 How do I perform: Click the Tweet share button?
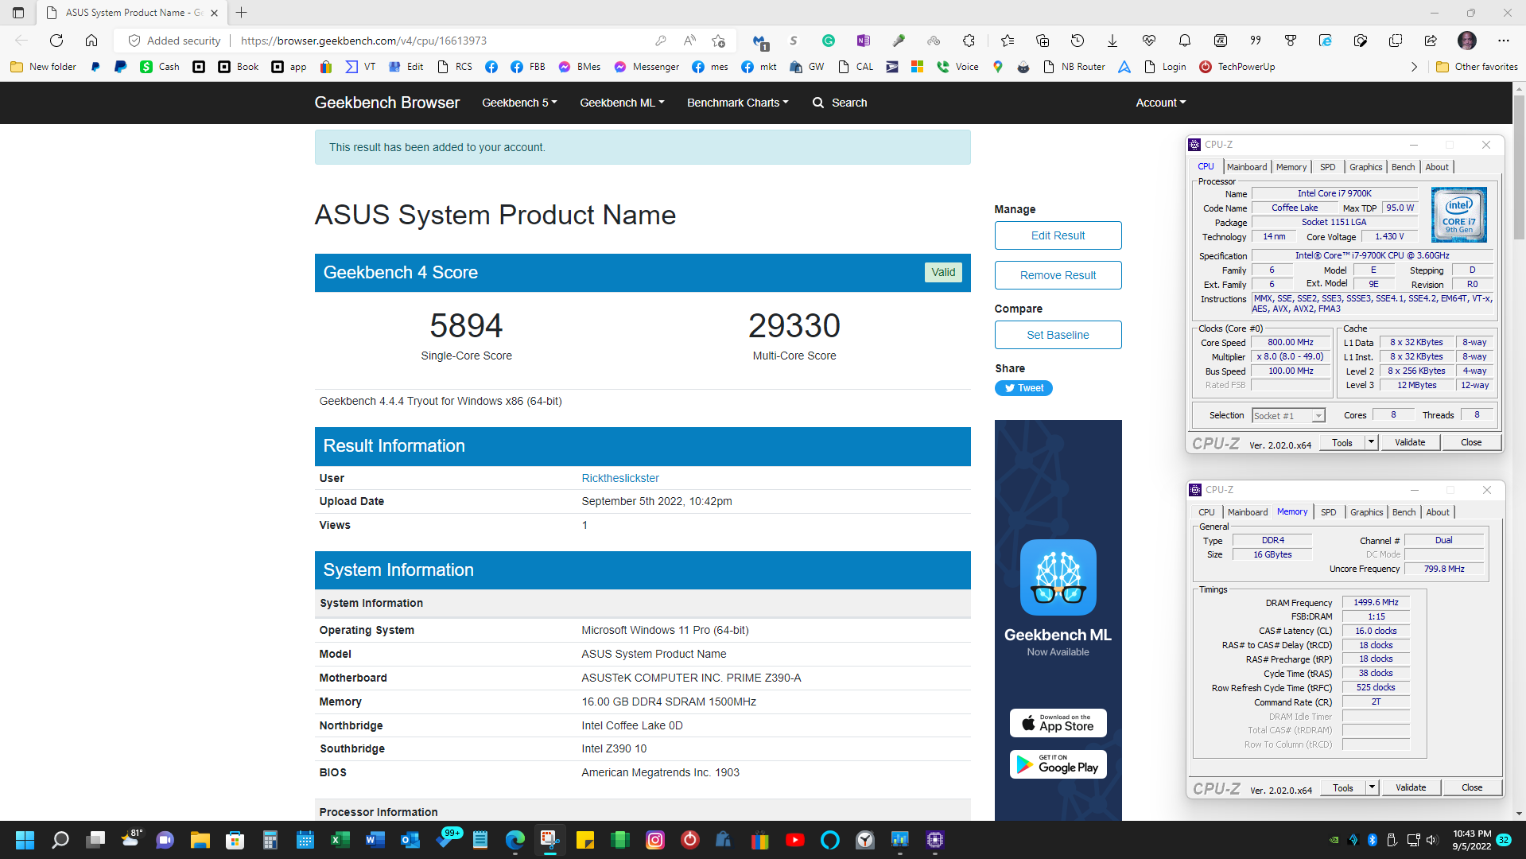[x=1023, y=388]
